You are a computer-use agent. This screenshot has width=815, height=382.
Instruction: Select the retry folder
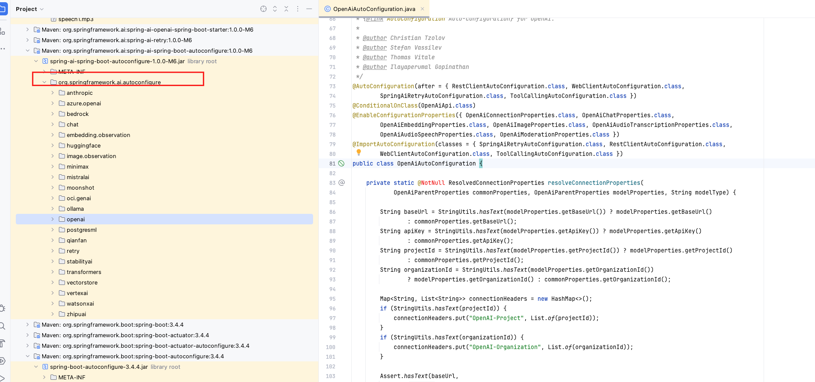[73, 251]
